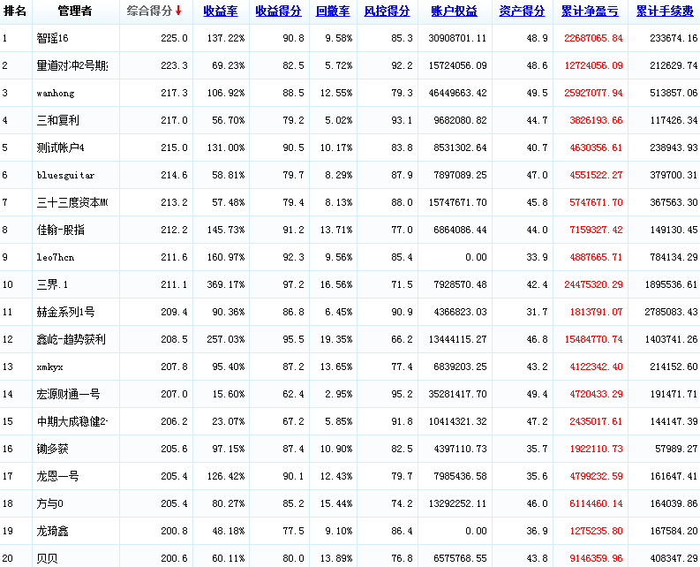Click the 资产得分 column header
Screen dimensions: 700x567
pyautogui.click(x=521, y=11)
